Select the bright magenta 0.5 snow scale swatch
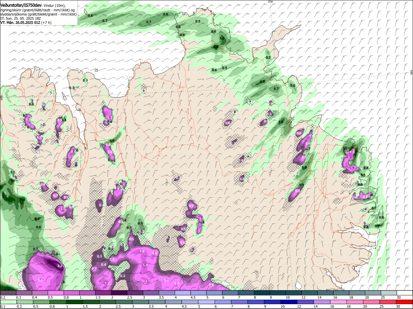This screenshot has height=309, width=413. [56, 293]
